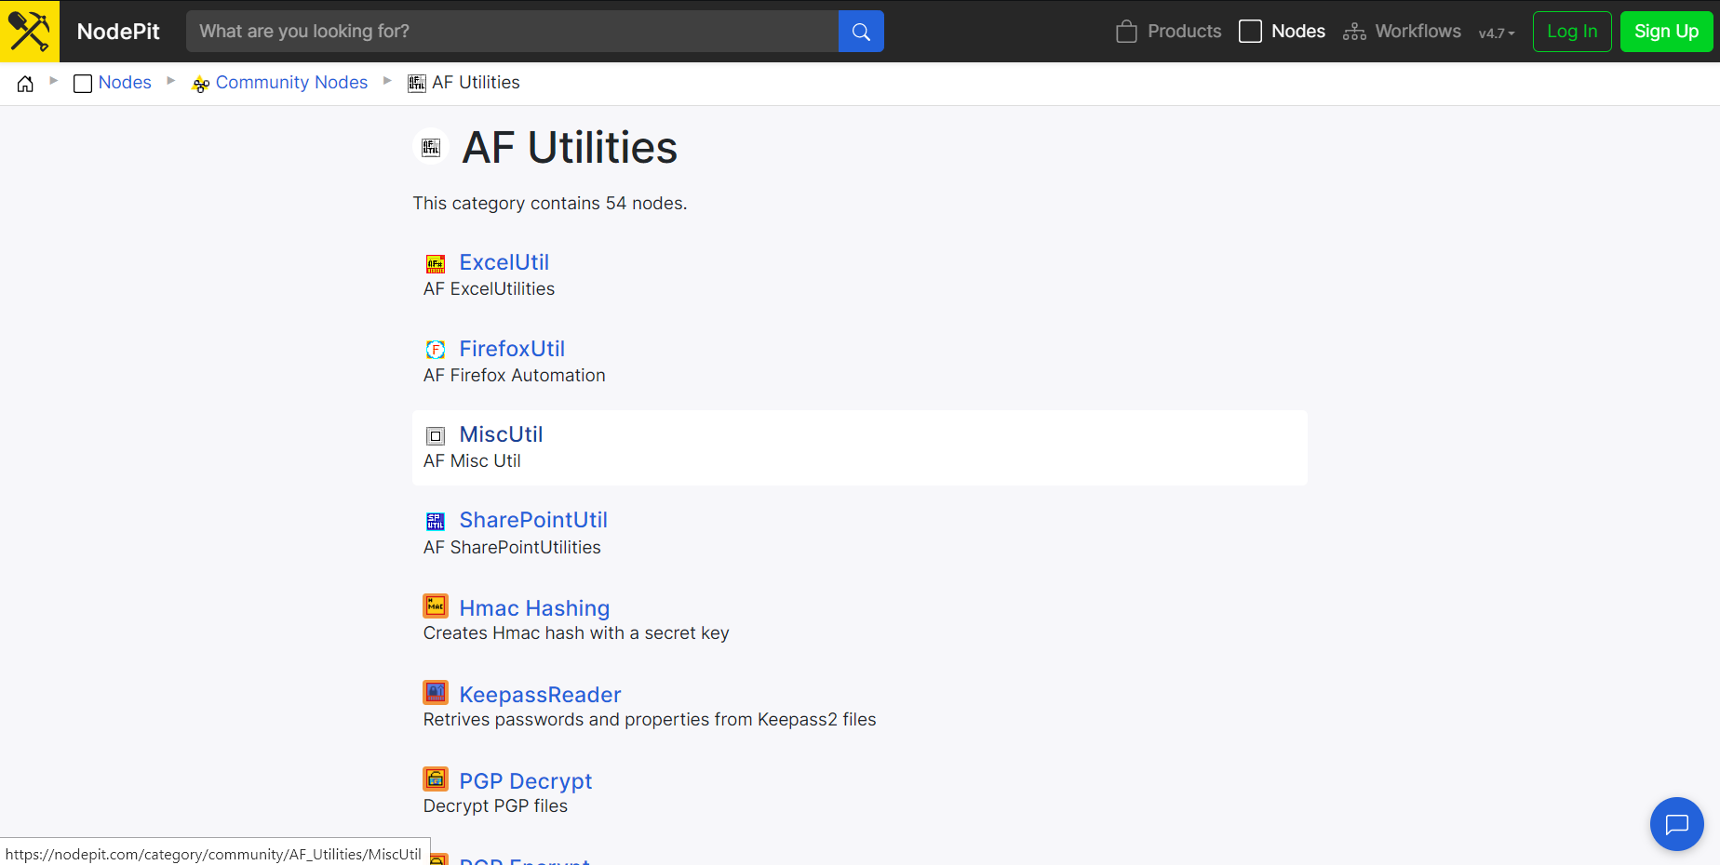The width and height of the screenshot is (1720, 865).
Task: Open the v4.7 version dropdown
Action: pos(1497,33)
